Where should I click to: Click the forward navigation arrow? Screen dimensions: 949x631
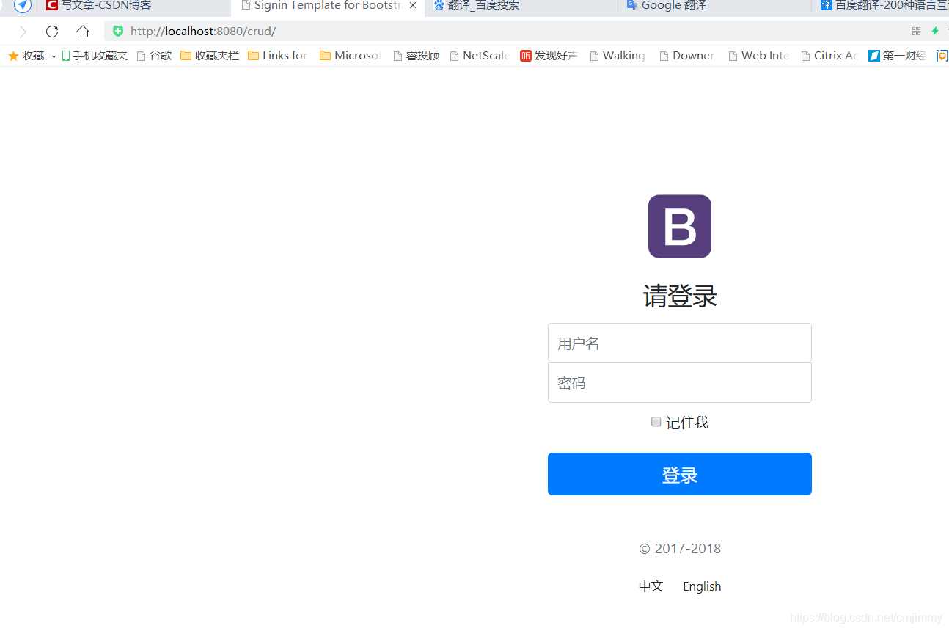[x=23, y=32]
